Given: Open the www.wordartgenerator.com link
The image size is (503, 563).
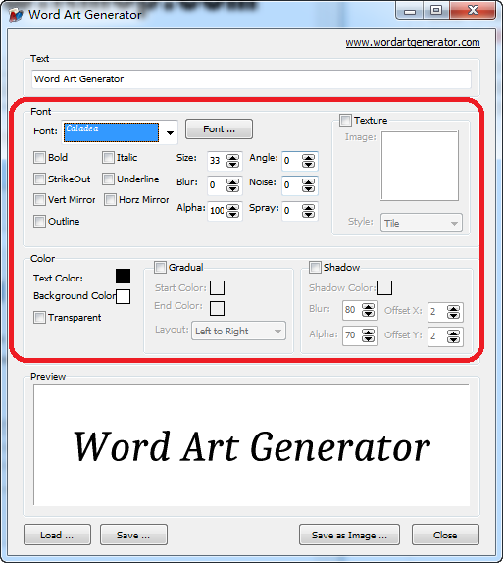Looking at the screenshot, I should (x=413, y=43).
